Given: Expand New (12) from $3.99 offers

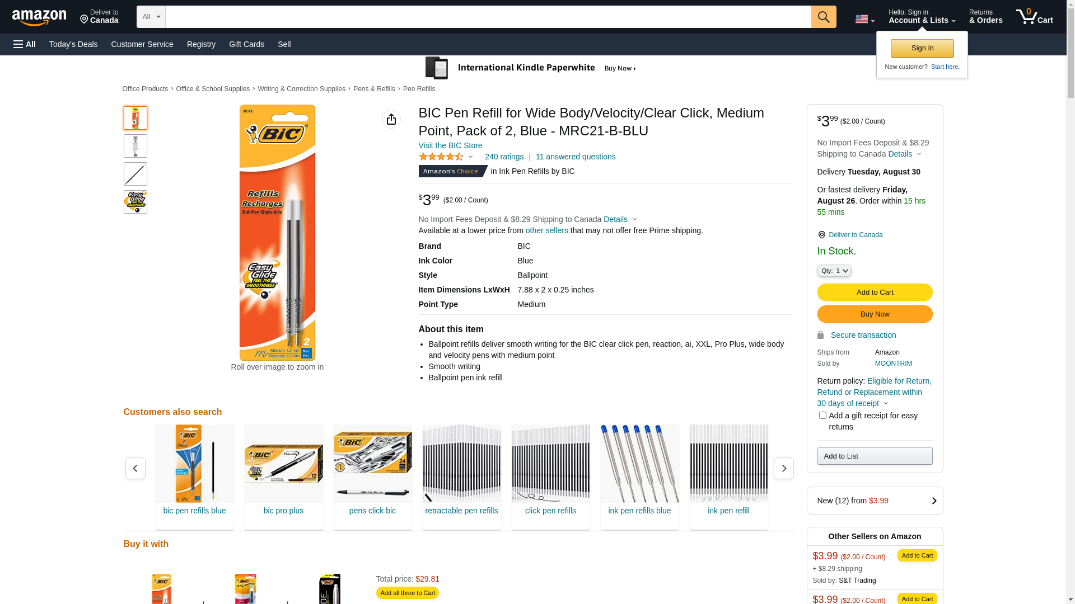Looking at the screenshot, I should click(x=875, y=501).
